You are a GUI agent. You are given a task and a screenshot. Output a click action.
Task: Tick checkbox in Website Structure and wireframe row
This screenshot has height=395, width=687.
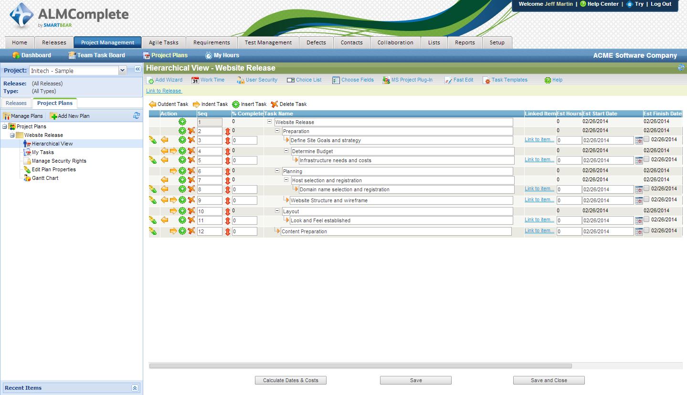[646, 199]
